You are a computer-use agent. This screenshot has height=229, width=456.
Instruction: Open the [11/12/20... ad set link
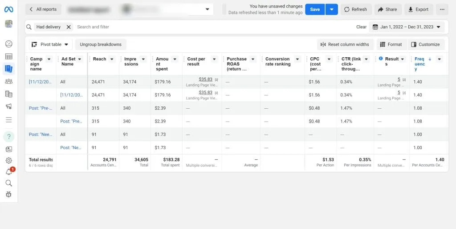point(72,95)
